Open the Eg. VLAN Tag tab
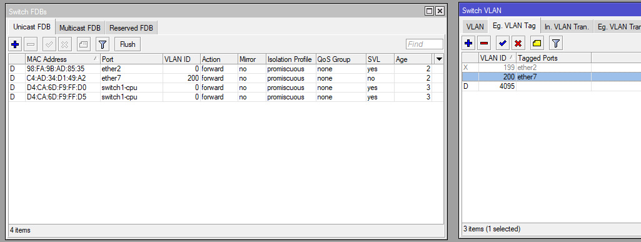Viewport: 641px width, 242px height. tap(514, 26)
